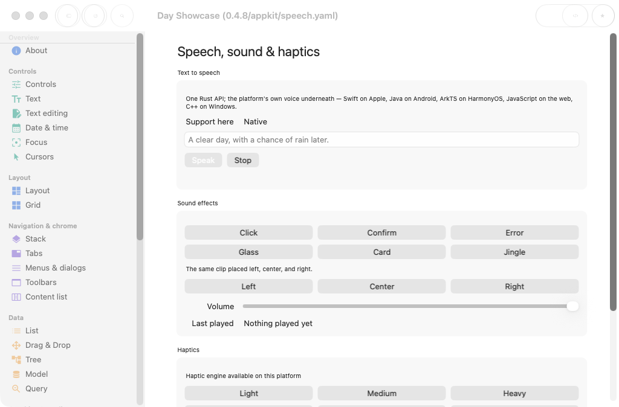619x407 pixels.
Task: Play the clip placed Center
Action: pos(382,286)
